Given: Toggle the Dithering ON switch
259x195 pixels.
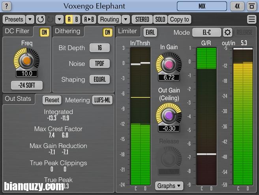Looking at the screenshot, I should (107, 32).
